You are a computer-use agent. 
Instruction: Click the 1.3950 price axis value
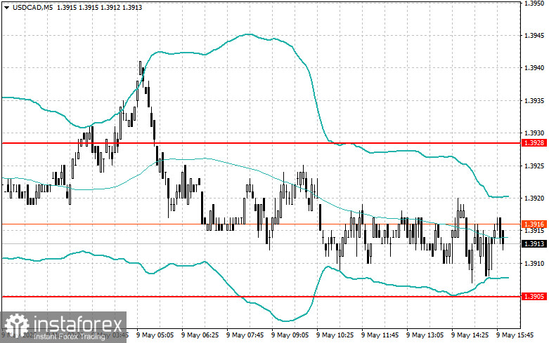[x=534, y=3]
